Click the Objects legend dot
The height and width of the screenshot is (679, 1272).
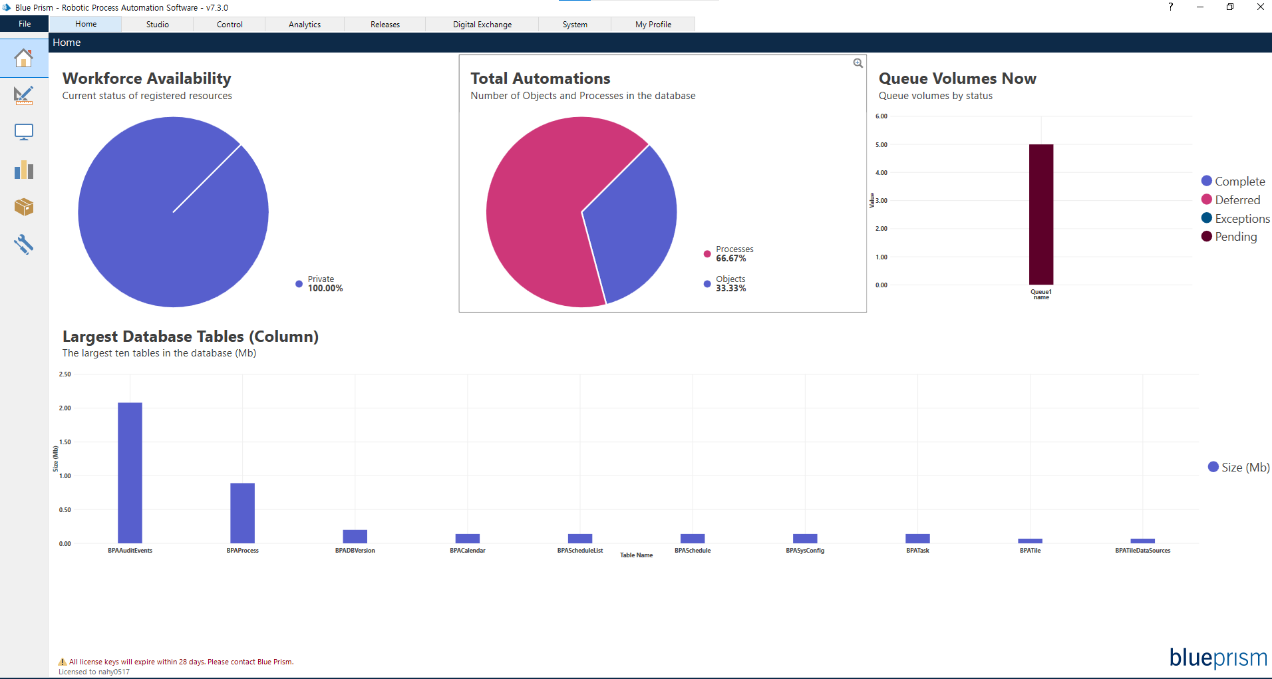[x=707, y=284]
